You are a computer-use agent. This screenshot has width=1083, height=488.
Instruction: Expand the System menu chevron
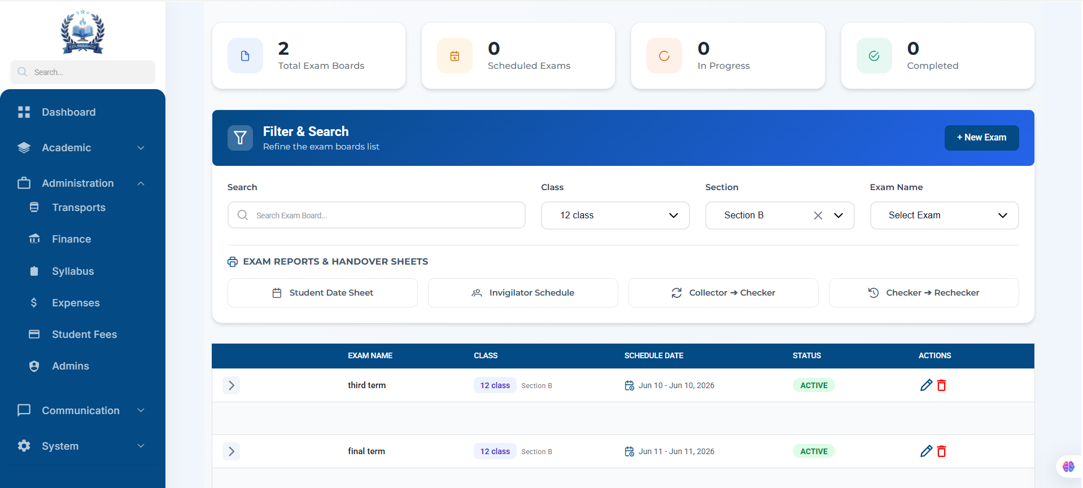pyautogui.click(x=141, y=446)
